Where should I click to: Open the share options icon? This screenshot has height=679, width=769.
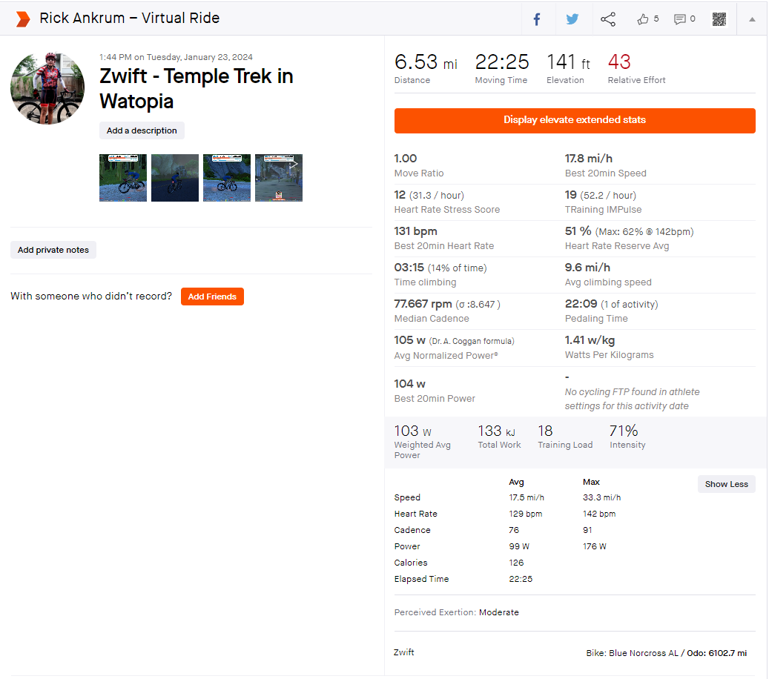pos(608,19)
